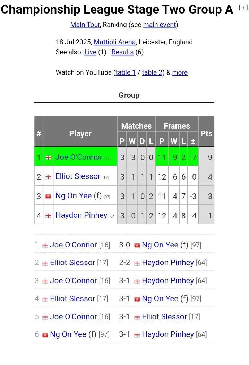Screen dimensions: 249x365
Task: Select Haydon Pinhey in match 2 result
Action: point(168,263)
